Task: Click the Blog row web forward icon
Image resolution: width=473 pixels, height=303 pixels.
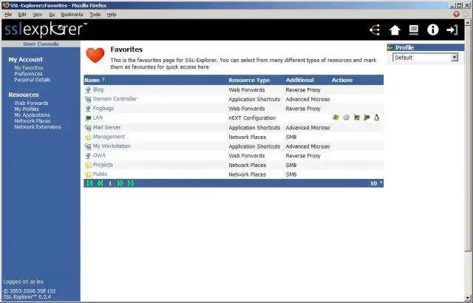Action: (x=88, y=90)
